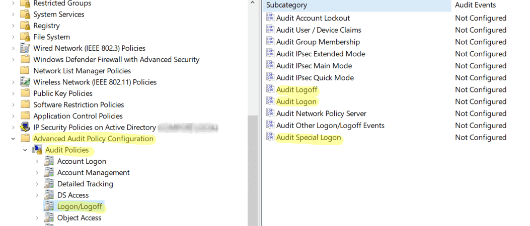The image size is (530, 226).
Task: Click the tree pane vertical scrollbar
Action: coord(253,113)
